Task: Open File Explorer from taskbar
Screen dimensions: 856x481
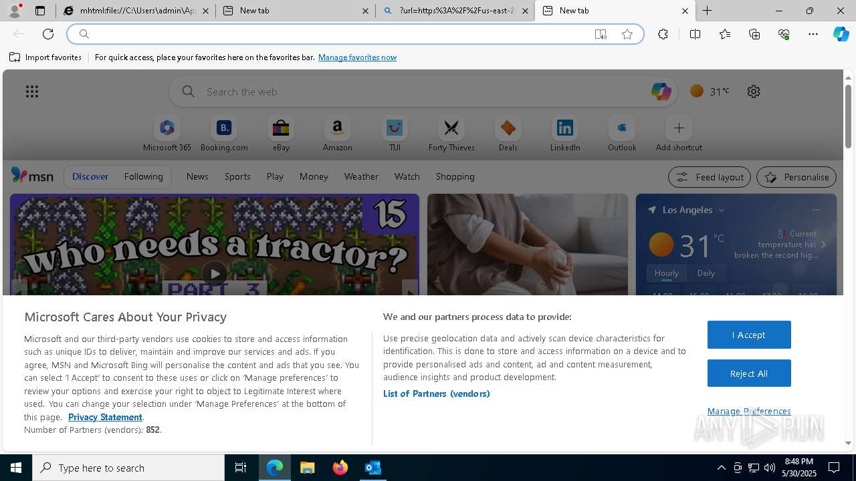Action: point(308,468)
